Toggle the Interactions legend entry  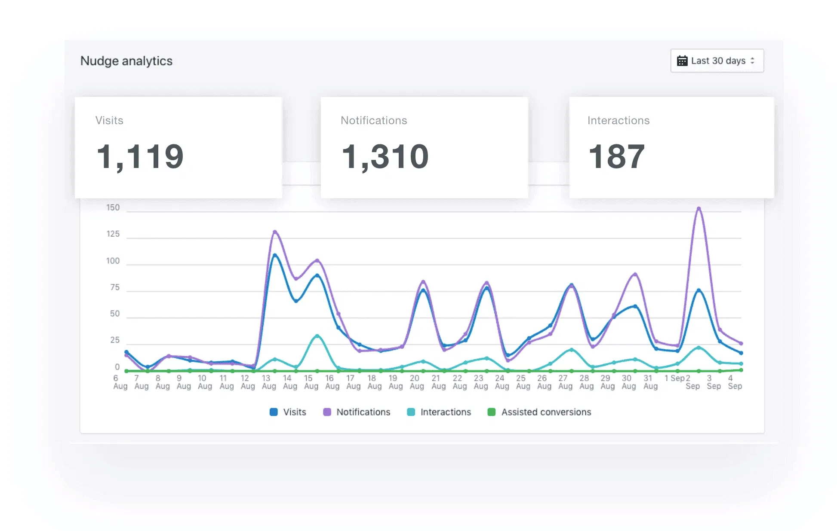445,412
